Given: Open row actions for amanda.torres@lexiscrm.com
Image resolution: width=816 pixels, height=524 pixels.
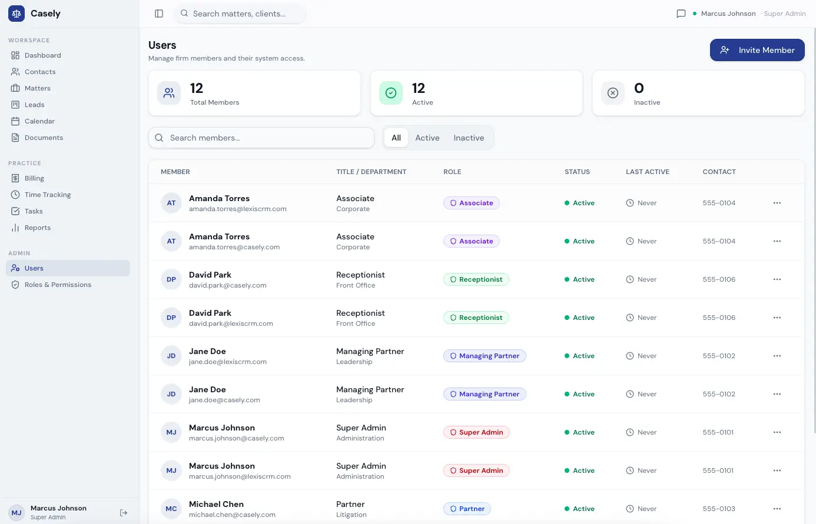Looking at the screenshot, I should point(777,203).
